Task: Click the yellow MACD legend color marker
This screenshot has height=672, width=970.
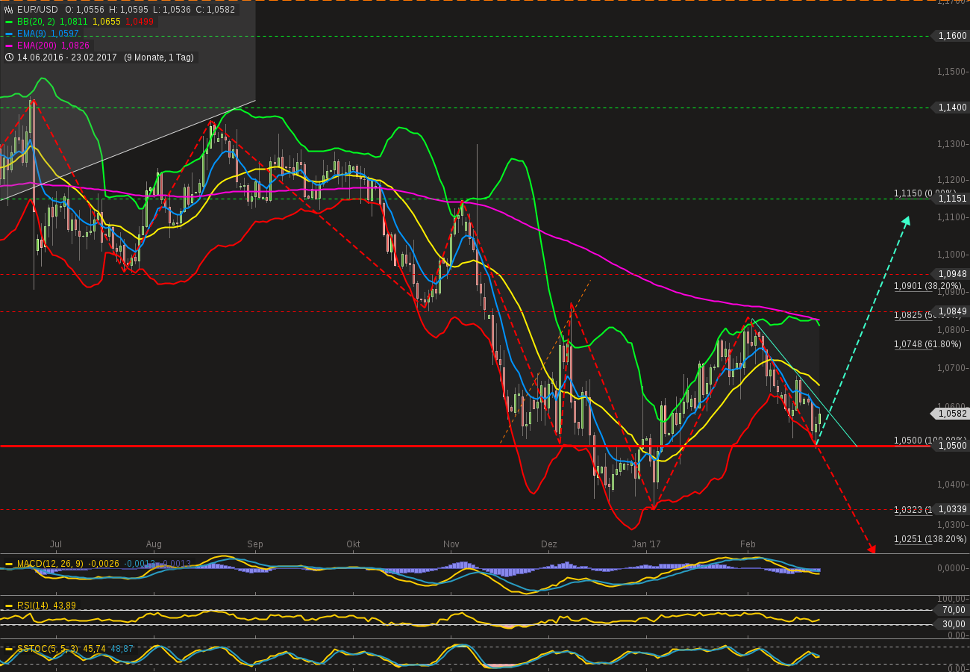Action: 9,564
